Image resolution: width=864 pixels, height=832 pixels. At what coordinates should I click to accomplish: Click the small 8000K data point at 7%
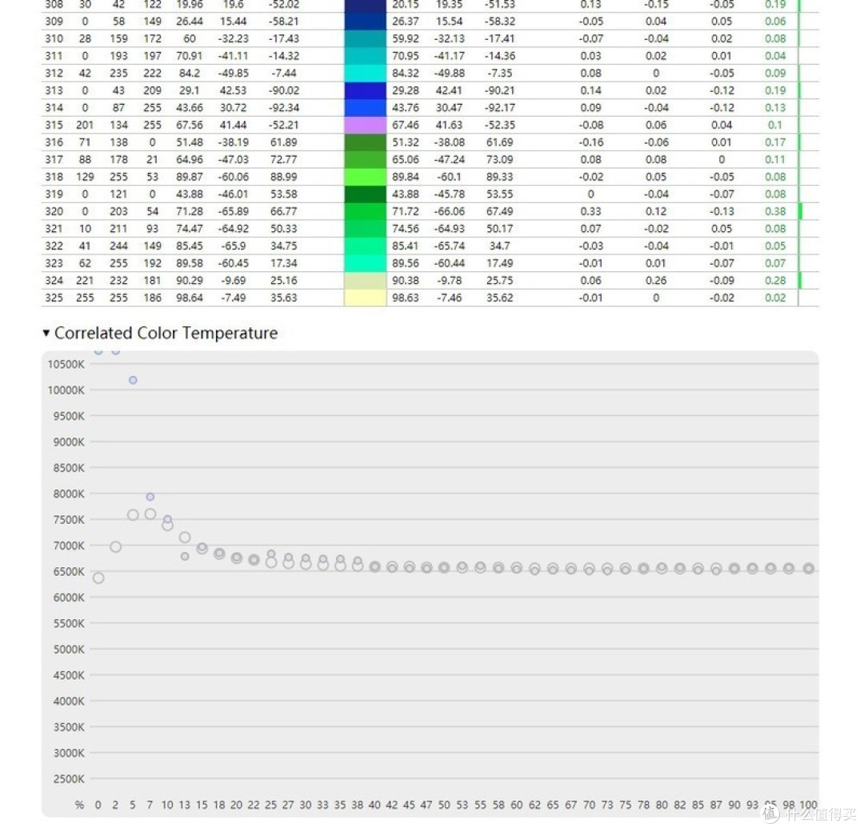(x=150, y=497)
